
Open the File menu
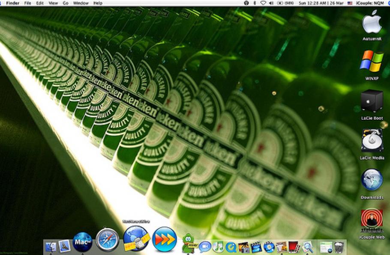click(x=28, y=3)
